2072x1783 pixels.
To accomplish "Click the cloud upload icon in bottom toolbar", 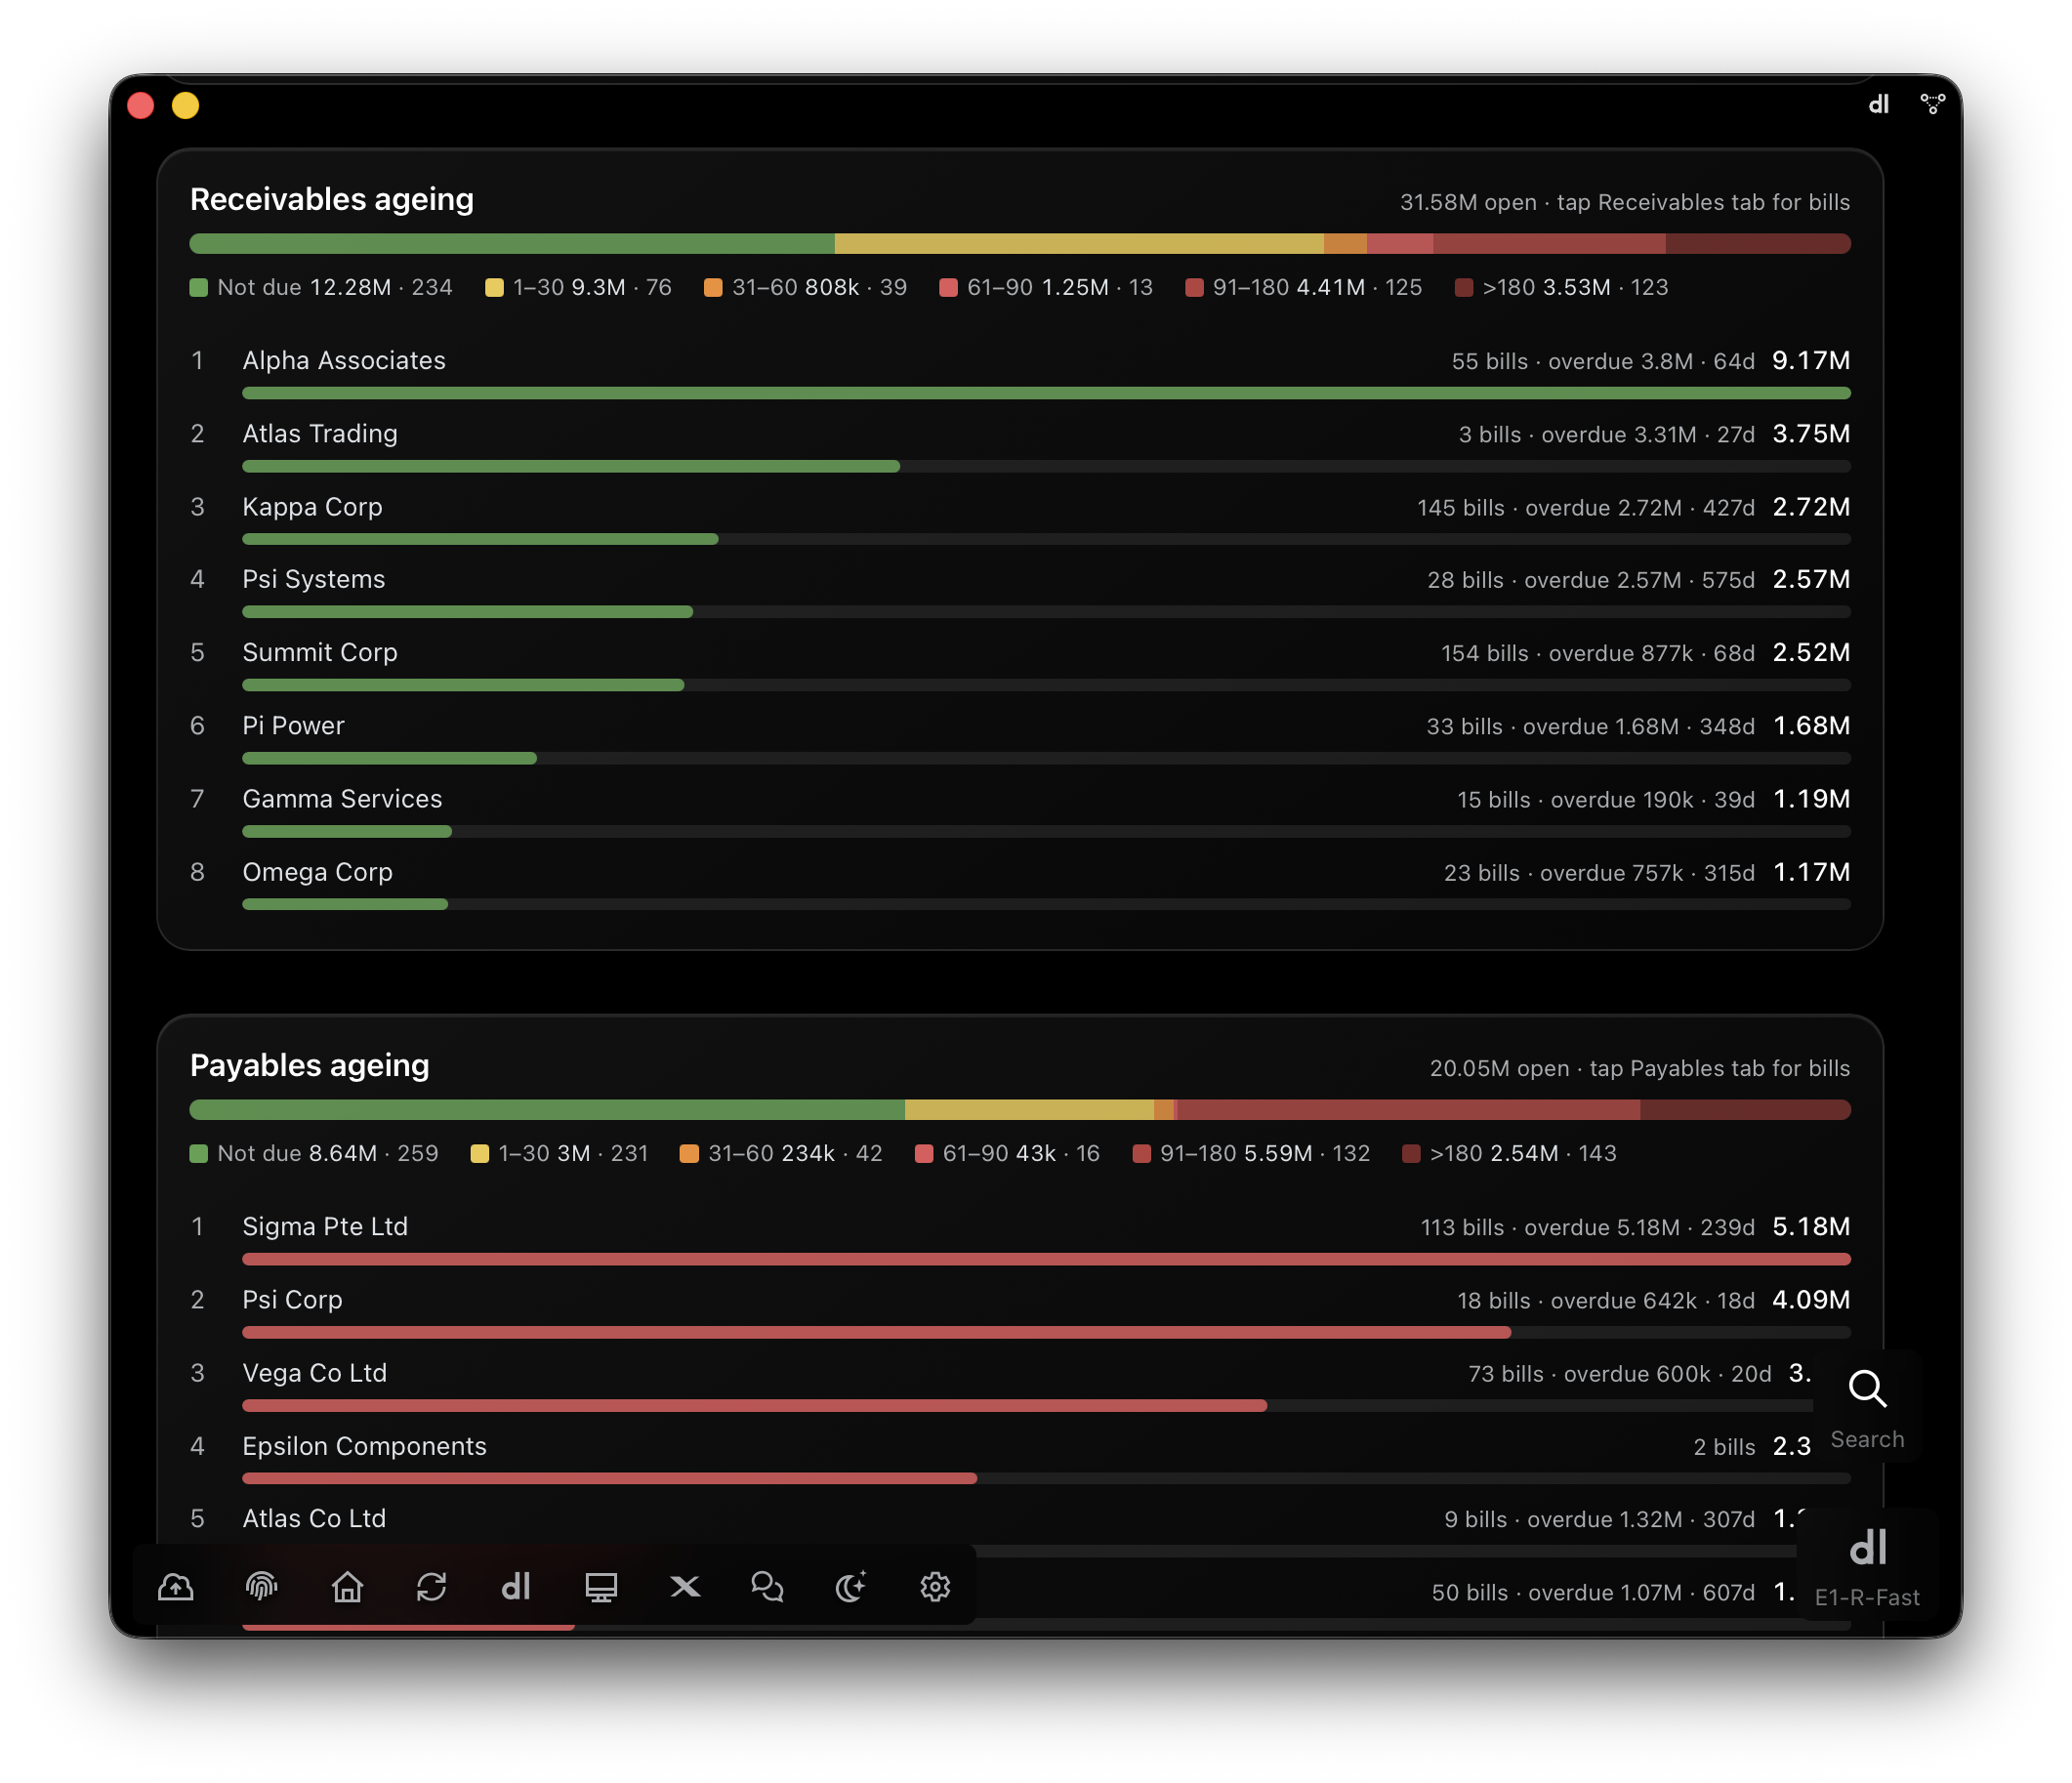I will click(x=176, y=1587).
